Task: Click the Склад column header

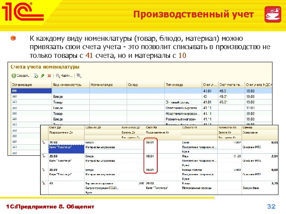Action: [146, 85]
